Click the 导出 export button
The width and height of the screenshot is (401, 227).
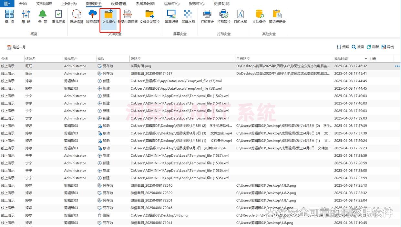pos(388,47)
